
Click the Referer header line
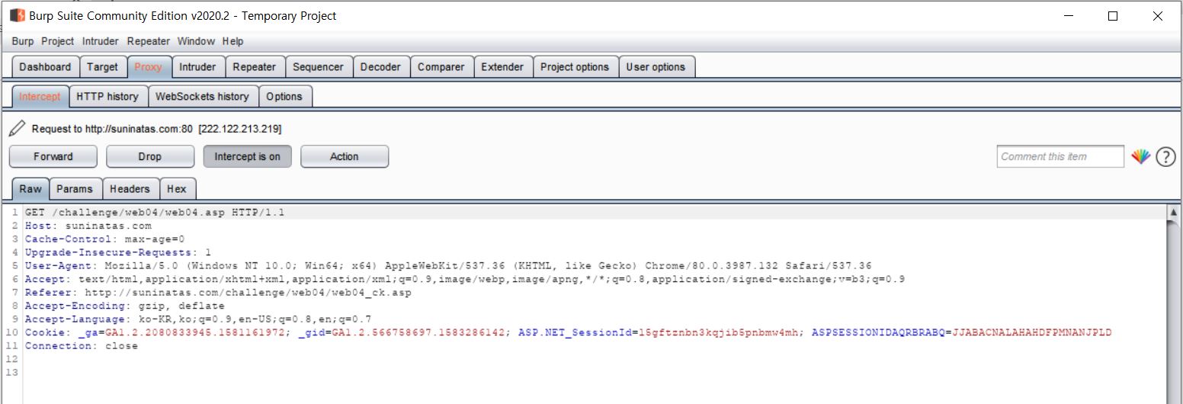coord(218,293)
